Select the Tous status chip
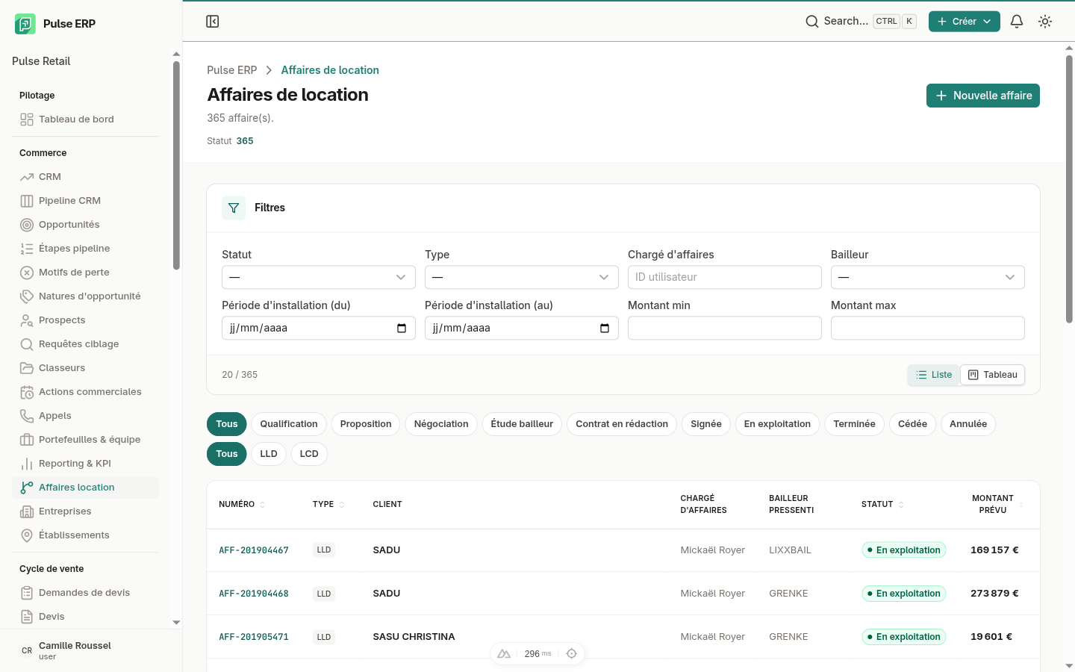The image size is (1075, 672). tap(227, 424)
